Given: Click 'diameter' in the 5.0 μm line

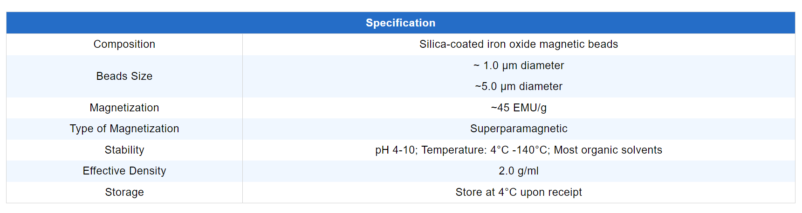Looking at the screenshot, I should [541, 86].
